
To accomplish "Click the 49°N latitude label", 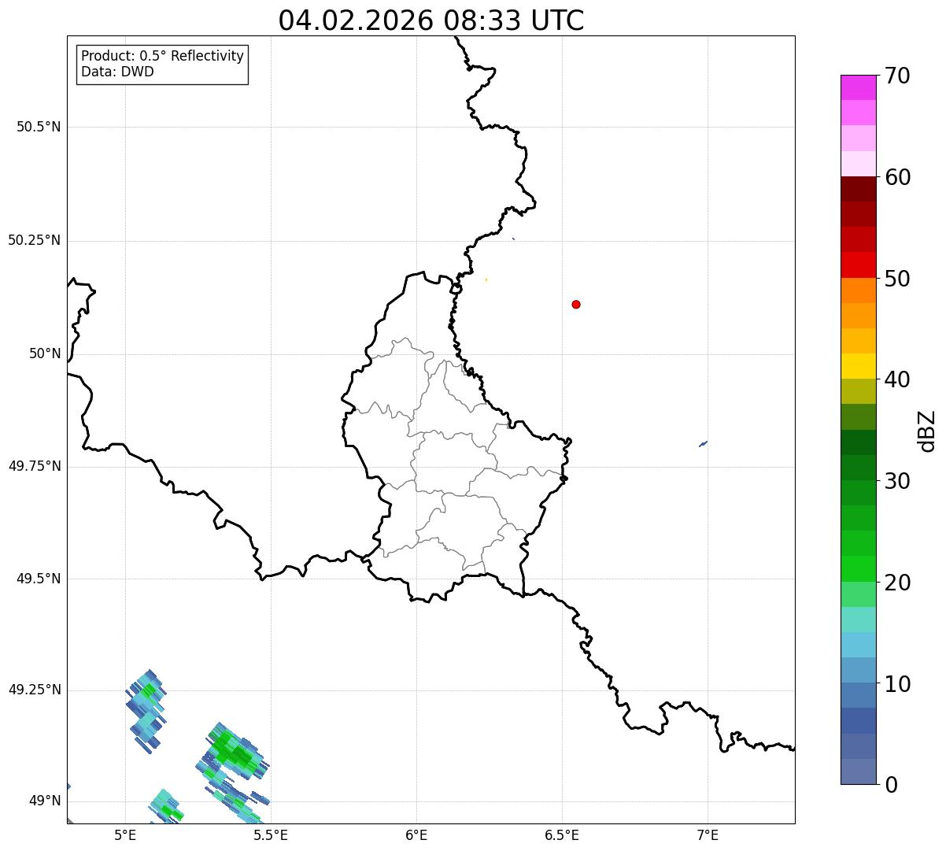I will [x=45, y=801].
